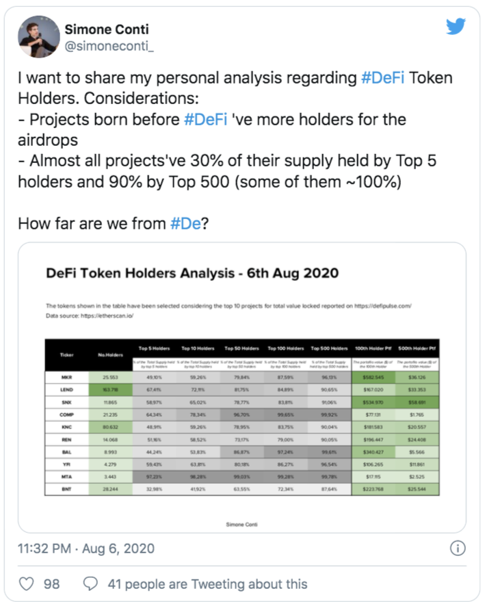Image resolution: width=485 pixels, height=606 pixels.
Task: Select the MKR ticker row
Action: [x=242, y=377]
